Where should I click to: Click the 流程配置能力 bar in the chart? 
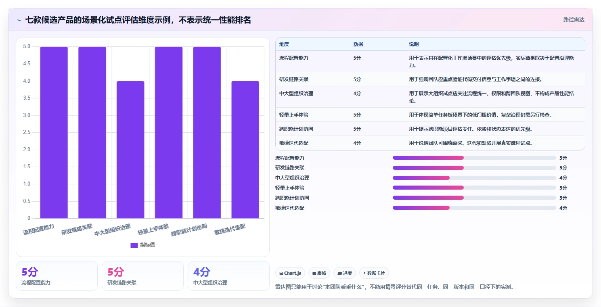pyautogui.click(x=54, y=132)
